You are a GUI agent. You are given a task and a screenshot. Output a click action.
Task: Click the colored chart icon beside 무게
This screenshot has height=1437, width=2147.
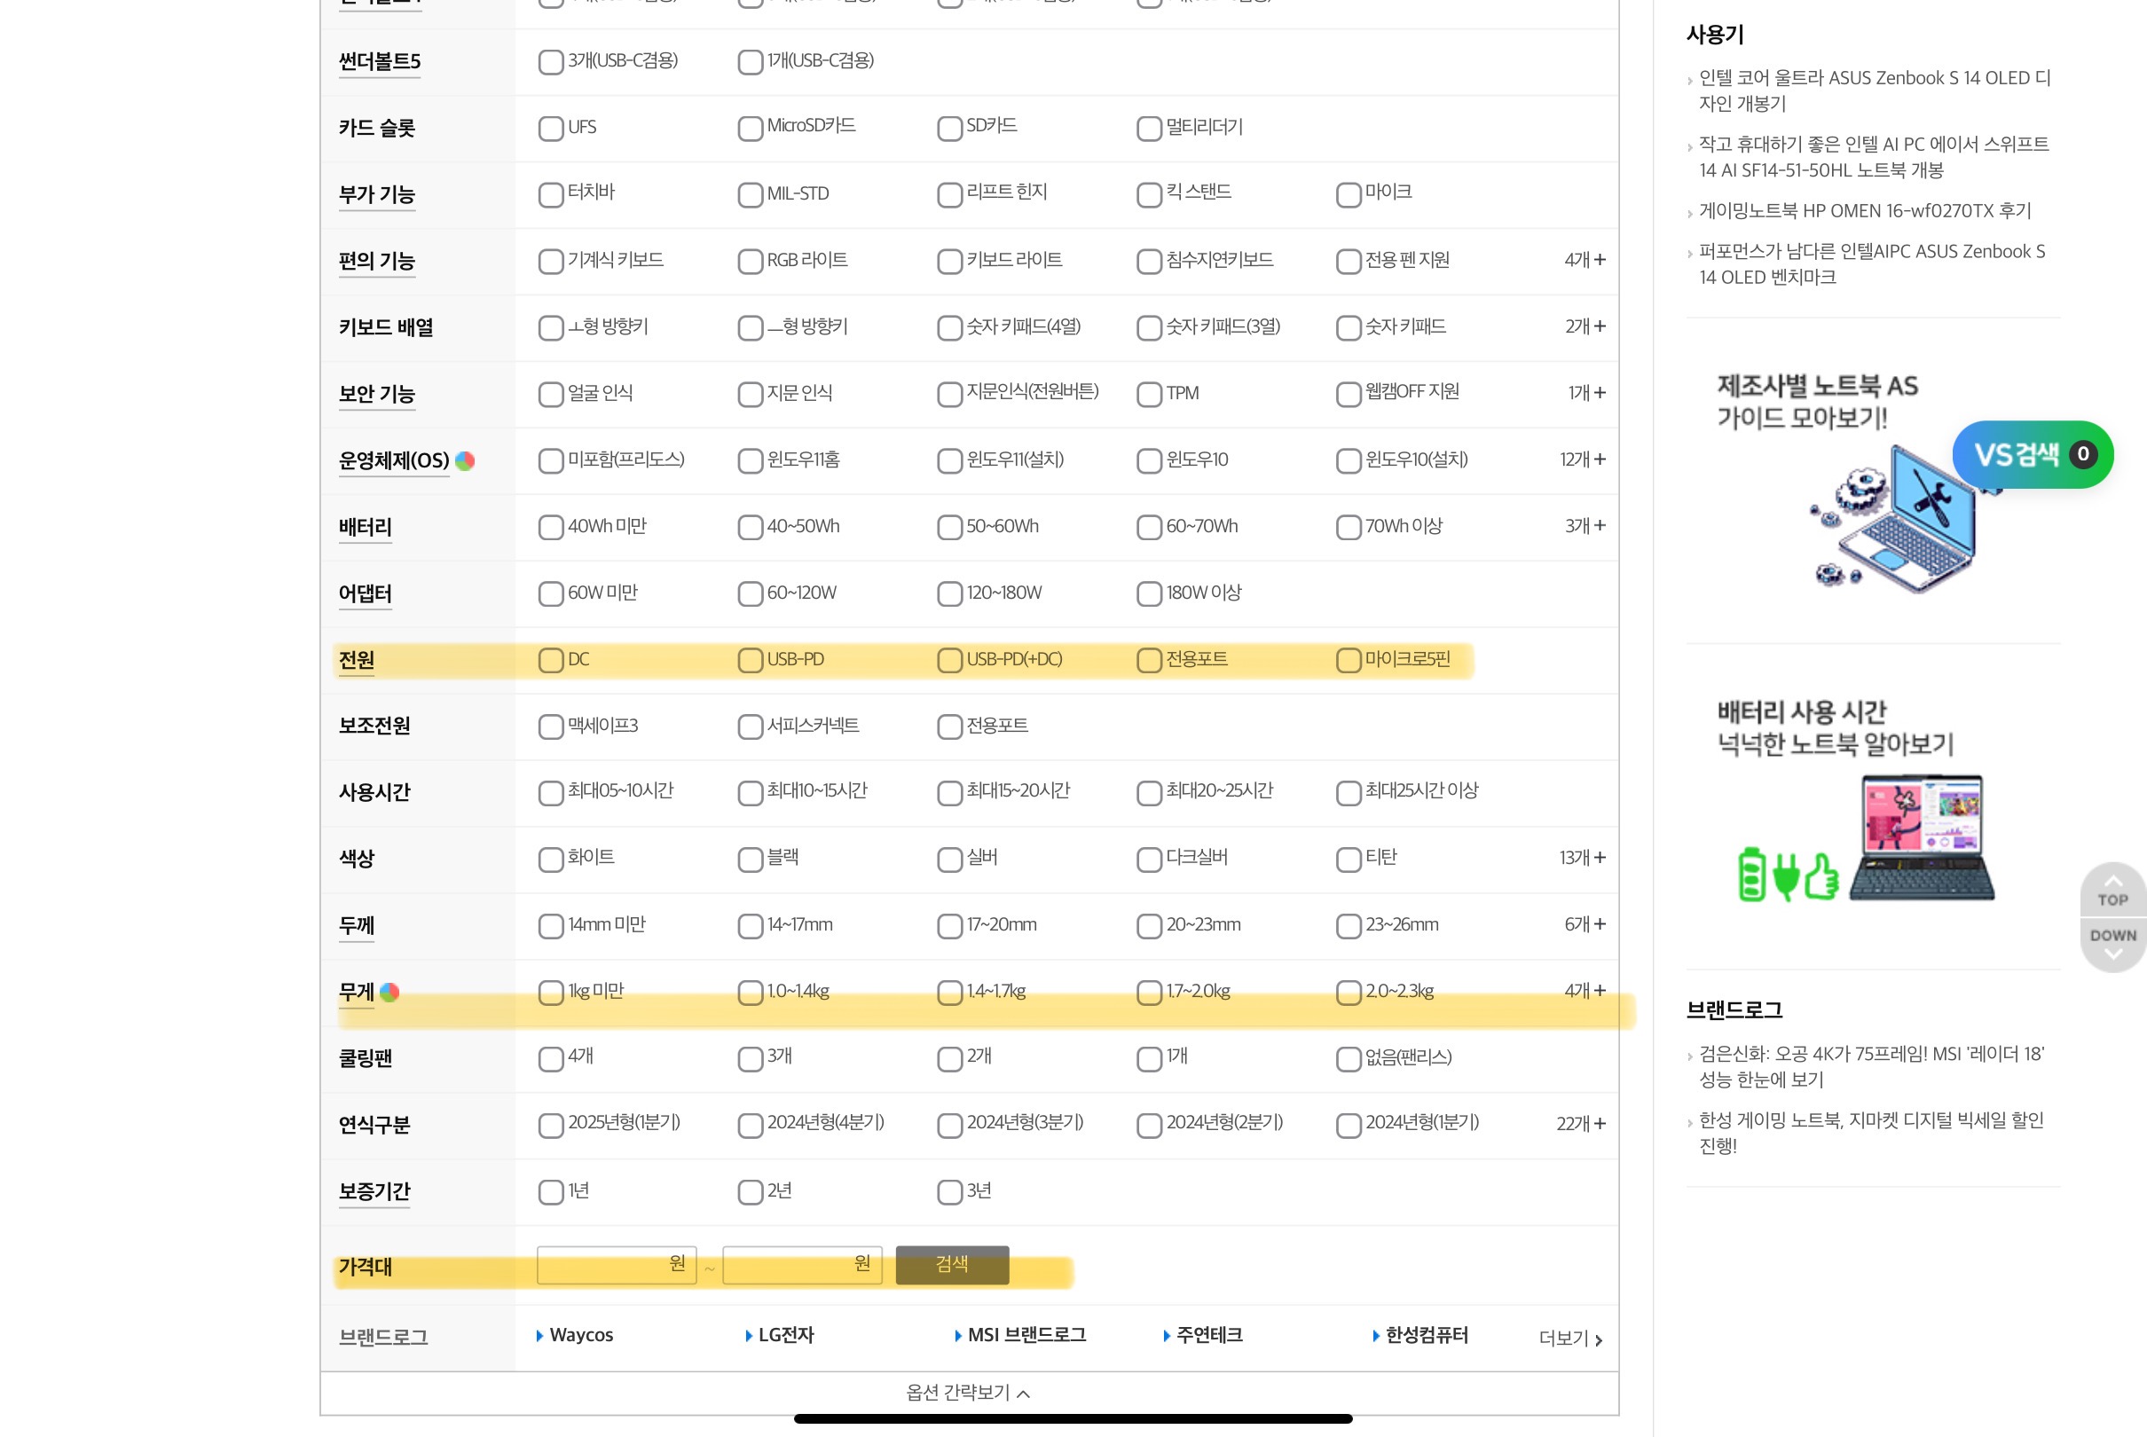(389, 992)
